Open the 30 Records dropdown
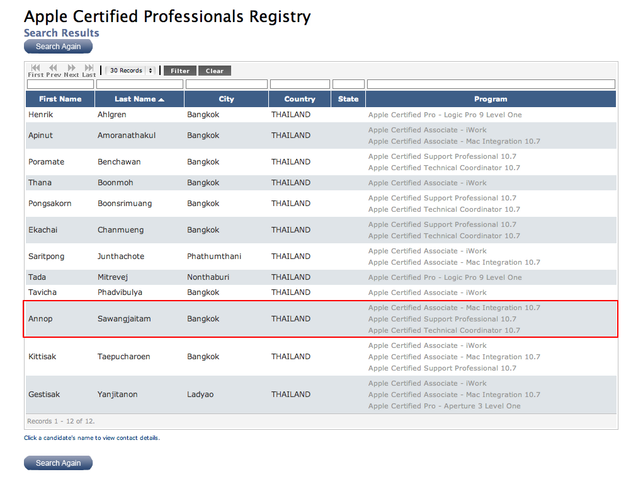 (x=130, y=71)
